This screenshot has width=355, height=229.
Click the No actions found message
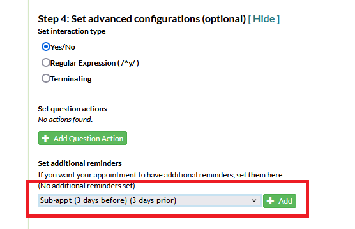[x=65, y=120]
